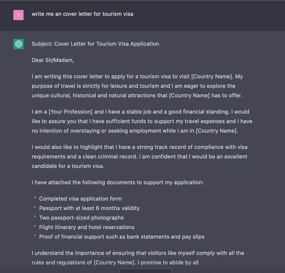This screenshot has width=285, height=273.
Task: Click the Flight itinerary and hotel reservations bullet
Action: 87,227
